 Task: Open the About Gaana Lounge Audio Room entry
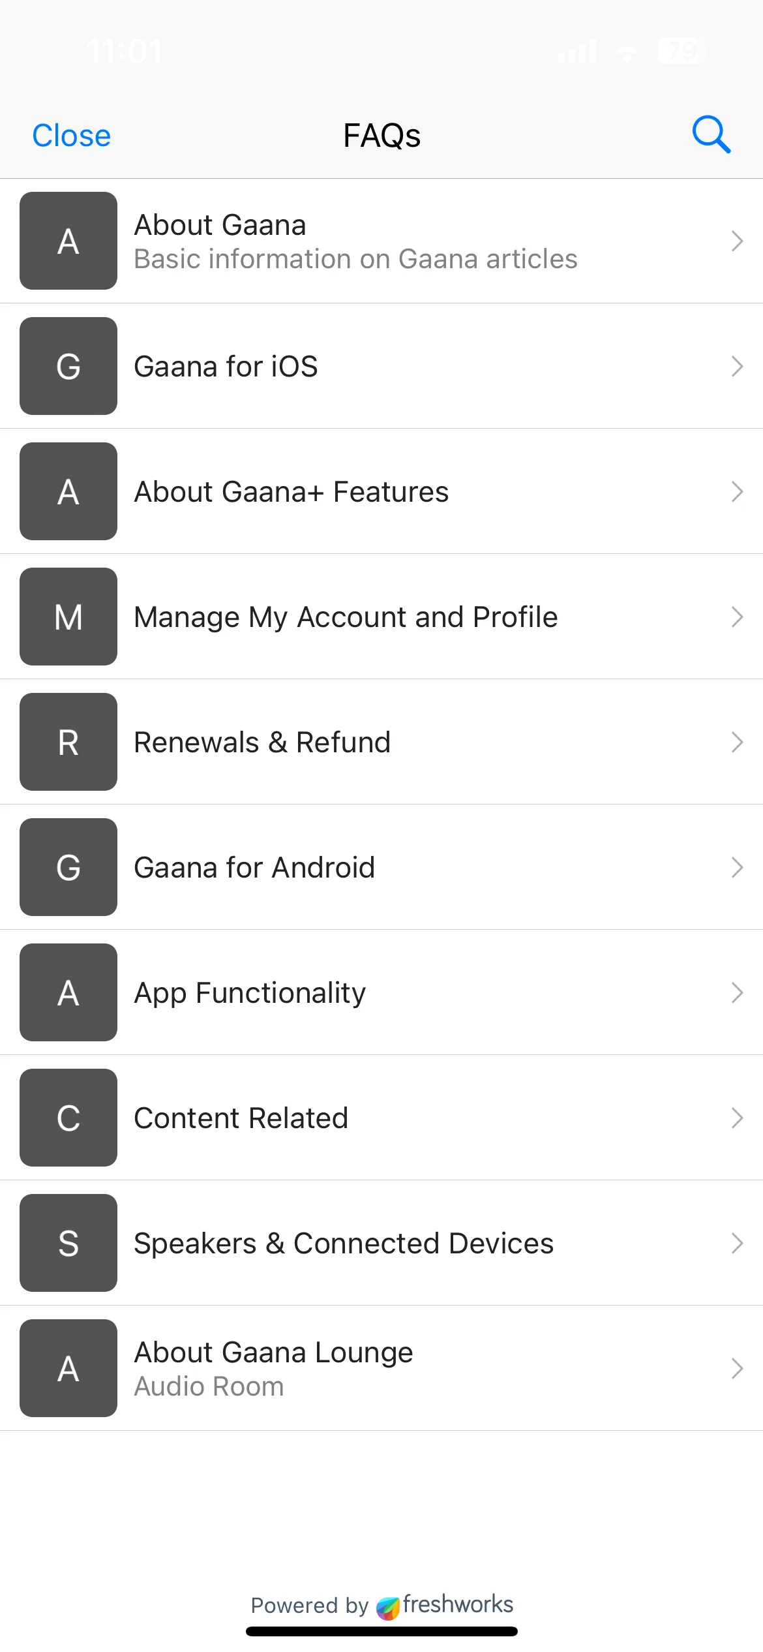coord(381,1368)
